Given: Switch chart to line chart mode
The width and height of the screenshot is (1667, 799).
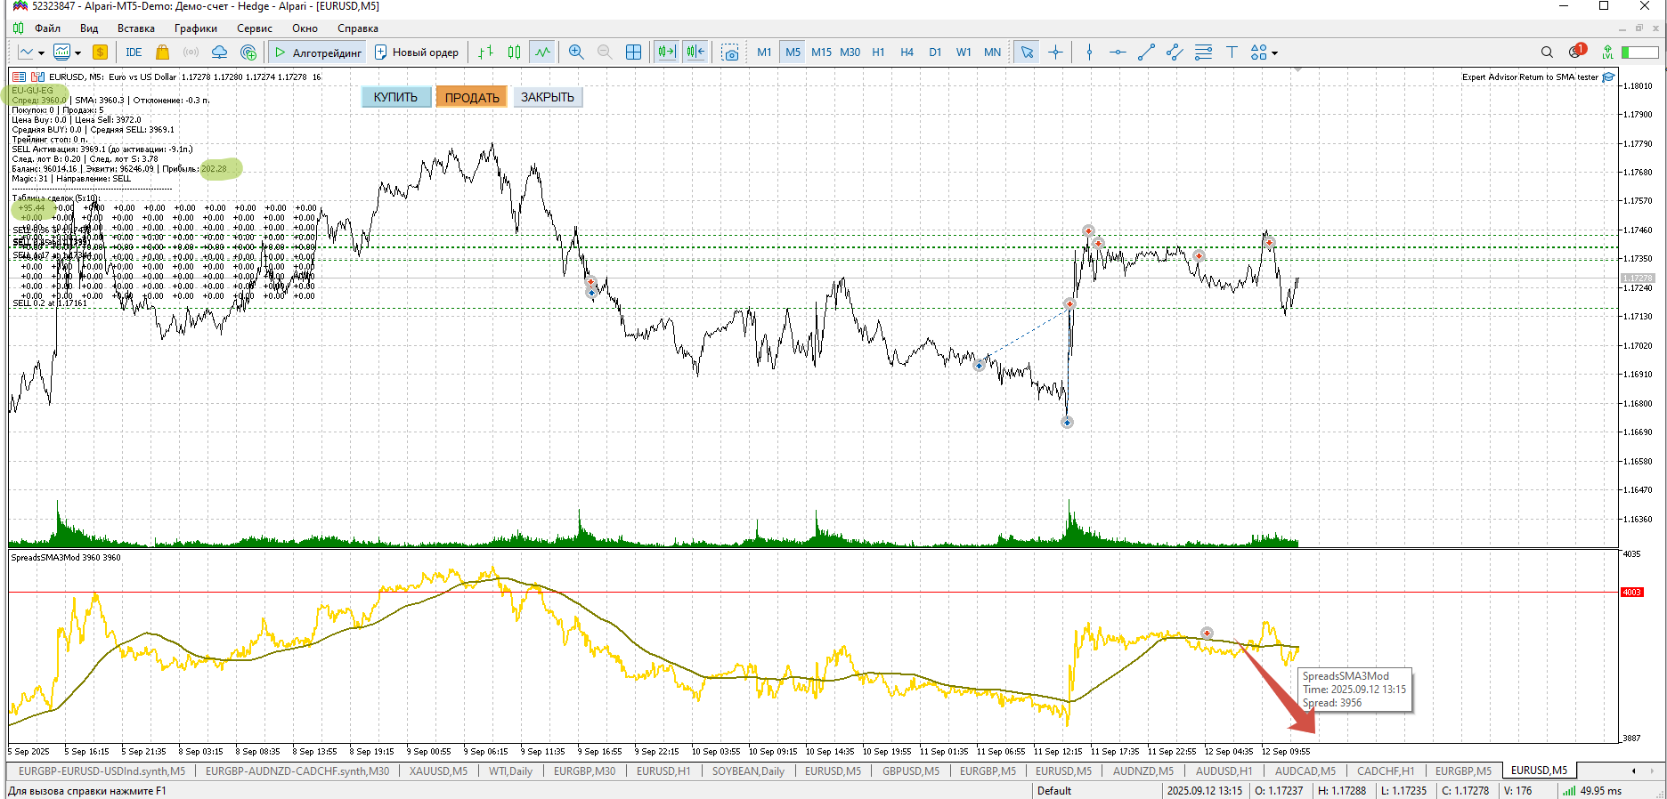Looking at the screenshot, I should click(x=542, y=52).
